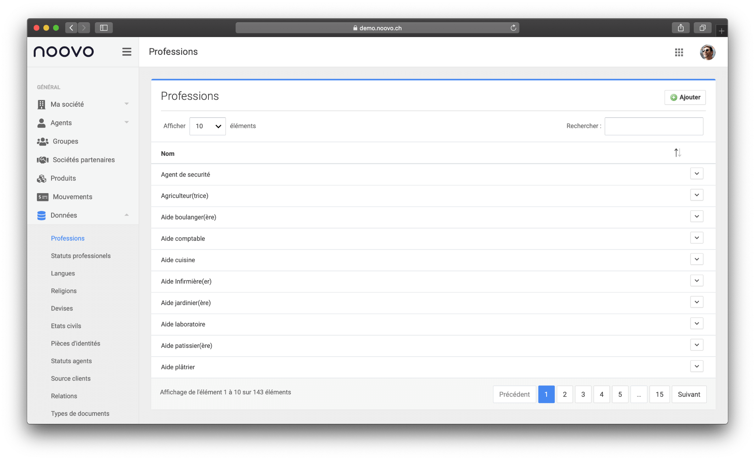Screen dimensions: 755x460
Task: Click Safari's share icon
Action: coord(680,28)
